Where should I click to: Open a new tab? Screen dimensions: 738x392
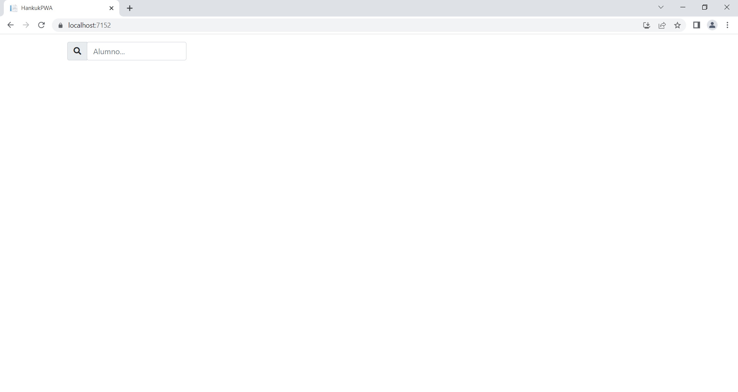[130, 8]
